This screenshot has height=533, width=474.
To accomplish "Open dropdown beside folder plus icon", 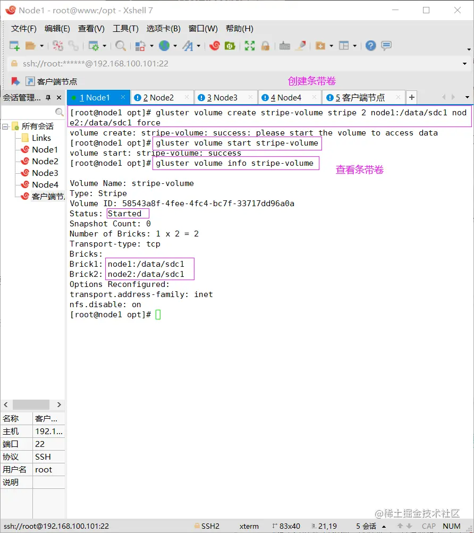I will click(x=331, y=46).
